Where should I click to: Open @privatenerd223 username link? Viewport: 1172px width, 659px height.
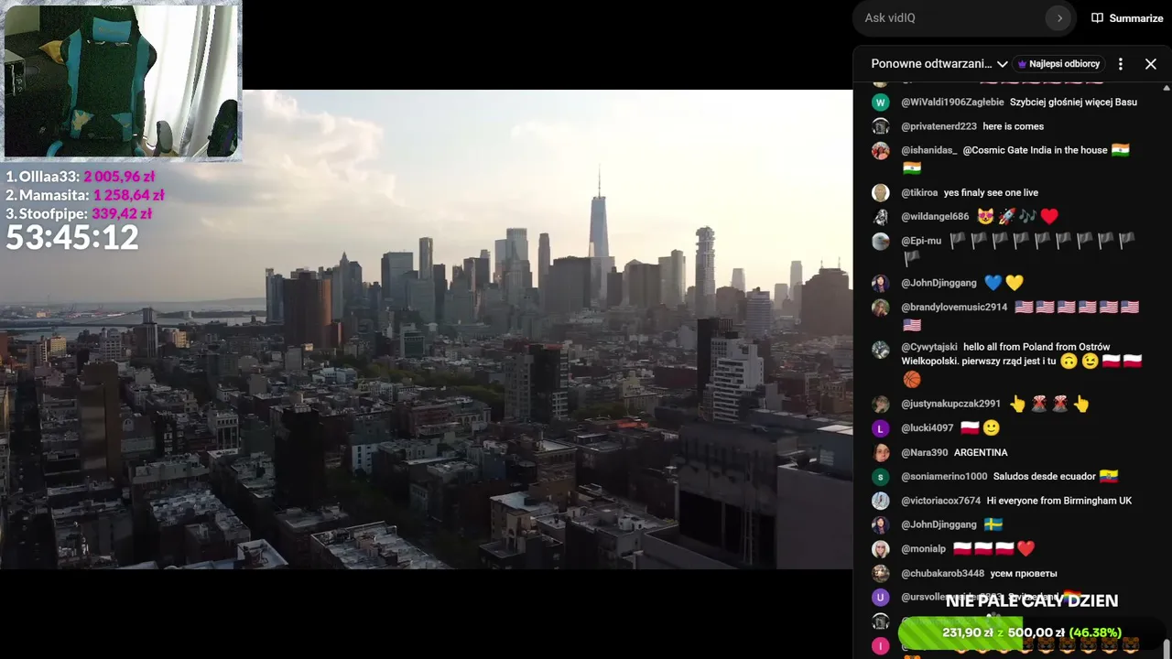pos(939,126)
